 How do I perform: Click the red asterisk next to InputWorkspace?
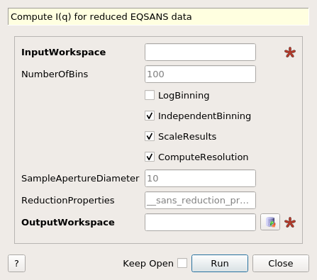(x=290, y=52)
